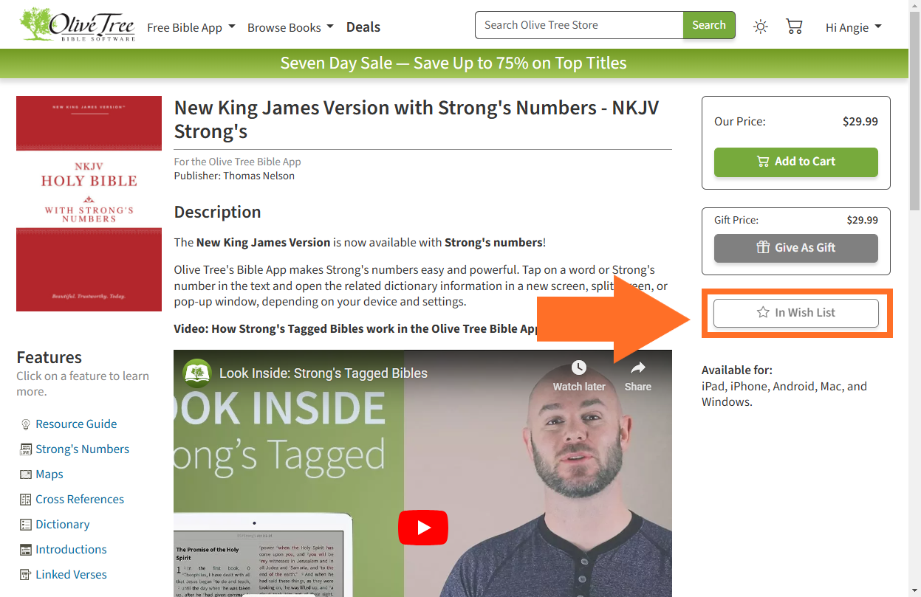The height and width of the screenshot is (597, 921).
Task: Open the Hi Angie account menu
Action: pyautogui.click(x=854, y=27)
